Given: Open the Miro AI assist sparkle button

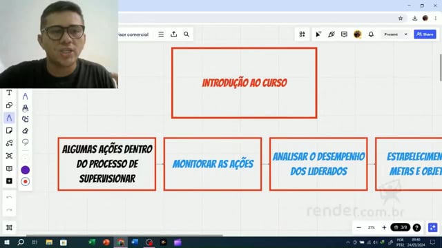Looking at the screenshot, I should [x=433, y=227].
